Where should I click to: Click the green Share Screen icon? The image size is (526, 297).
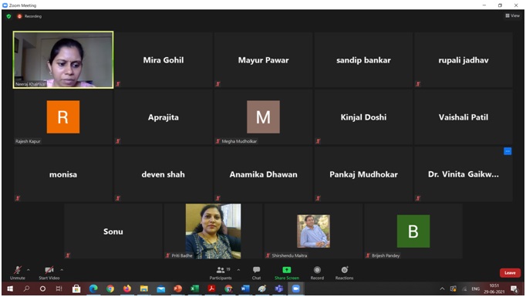tap(287, 270)
